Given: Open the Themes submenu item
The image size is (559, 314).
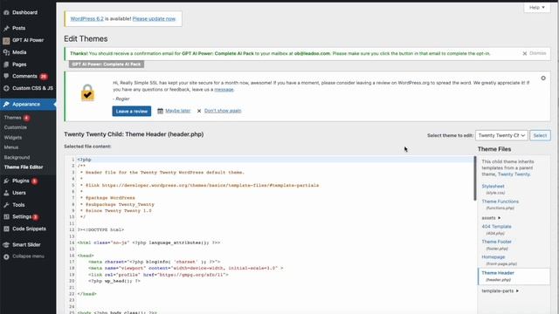Looking at the screenshot, I should tap(13, 118).
